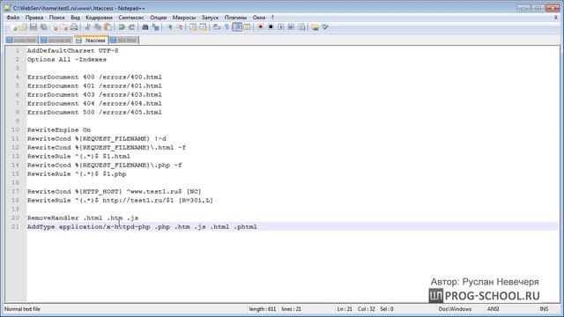Click the Zoom Out icon
The image size is (564, 317).
click(180, 27)
